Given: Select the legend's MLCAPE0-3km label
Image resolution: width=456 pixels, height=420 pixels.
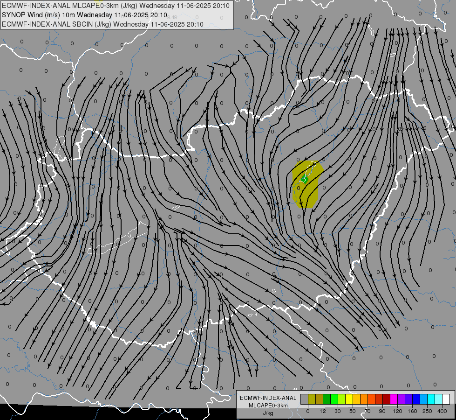Looking at the screenshot, I should click(x=268, y=406).
